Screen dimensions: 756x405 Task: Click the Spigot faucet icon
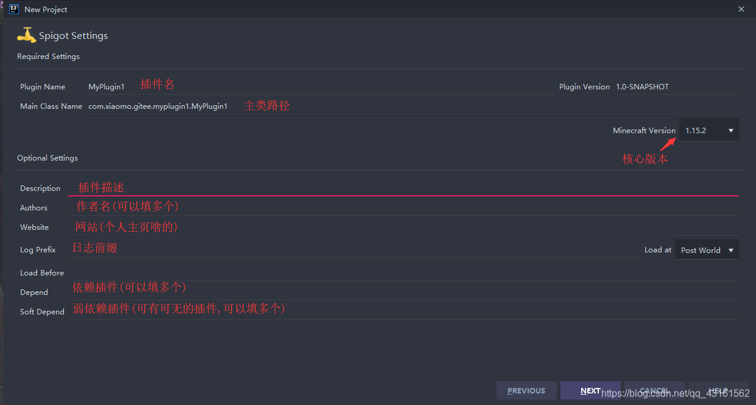point(26,35)
